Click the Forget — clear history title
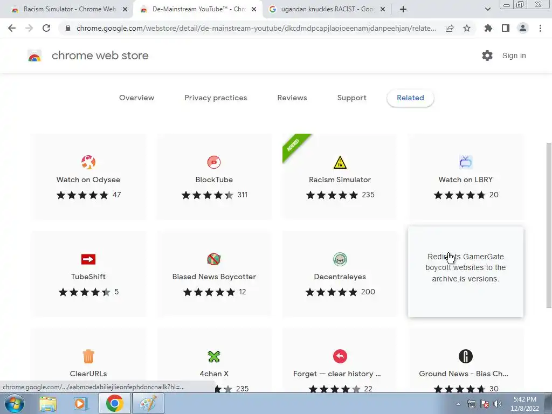 337,374
